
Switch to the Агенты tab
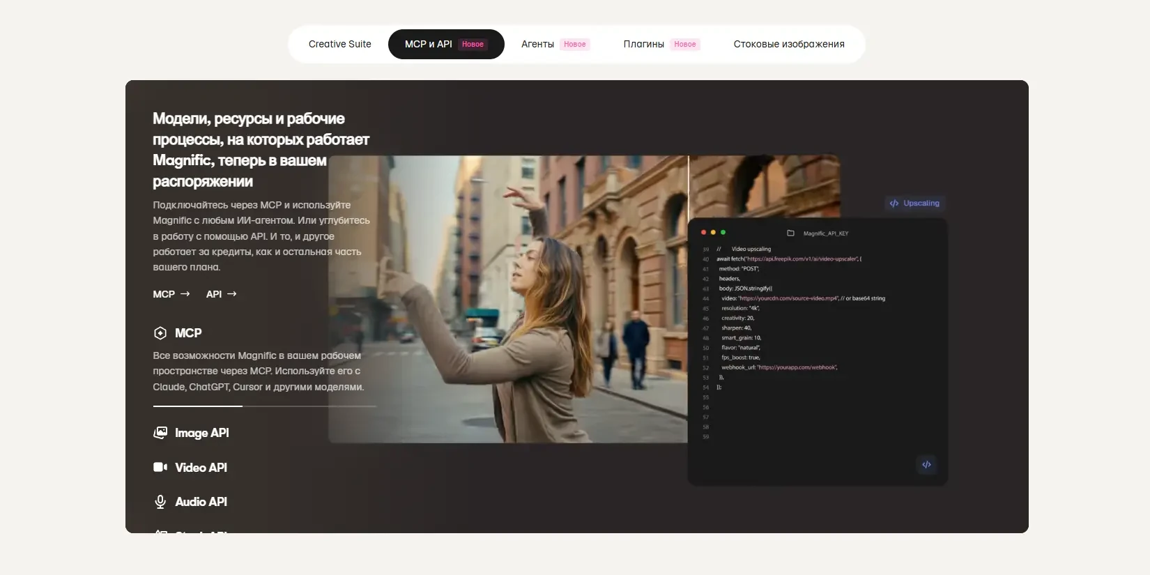click(x=555, y=44)
